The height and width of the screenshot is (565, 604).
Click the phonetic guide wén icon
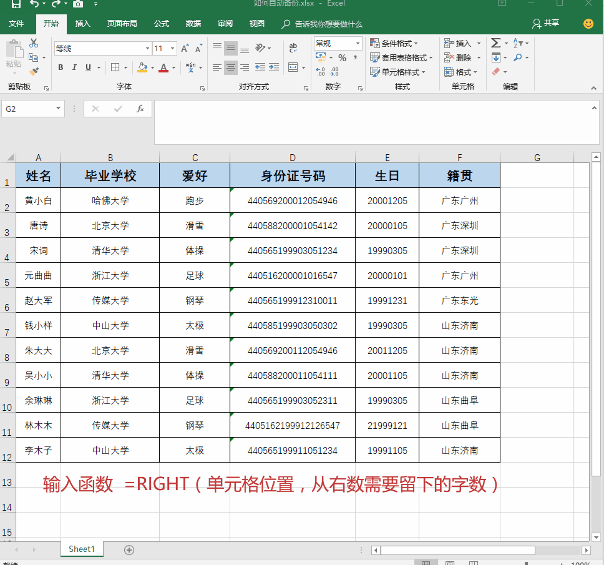[190, 67]
